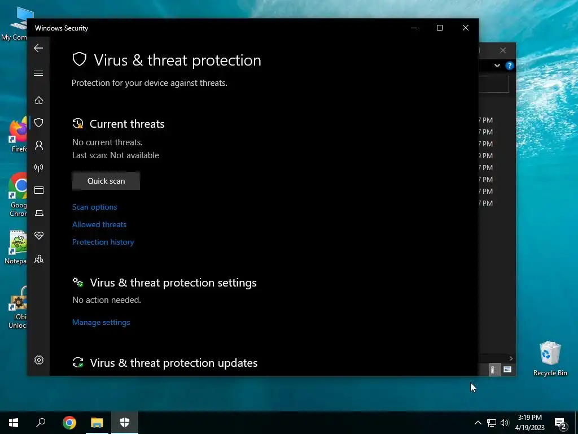Click the horizontal scrollbar right arrow in Explorer
This screenshot has height=434, width=578.
coord(511,358)
